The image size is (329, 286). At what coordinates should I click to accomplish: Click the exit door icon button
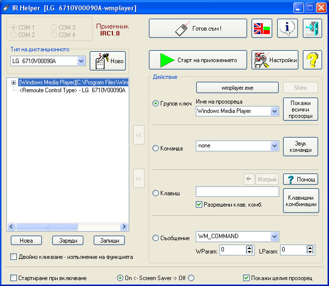(x=312, y=28)
